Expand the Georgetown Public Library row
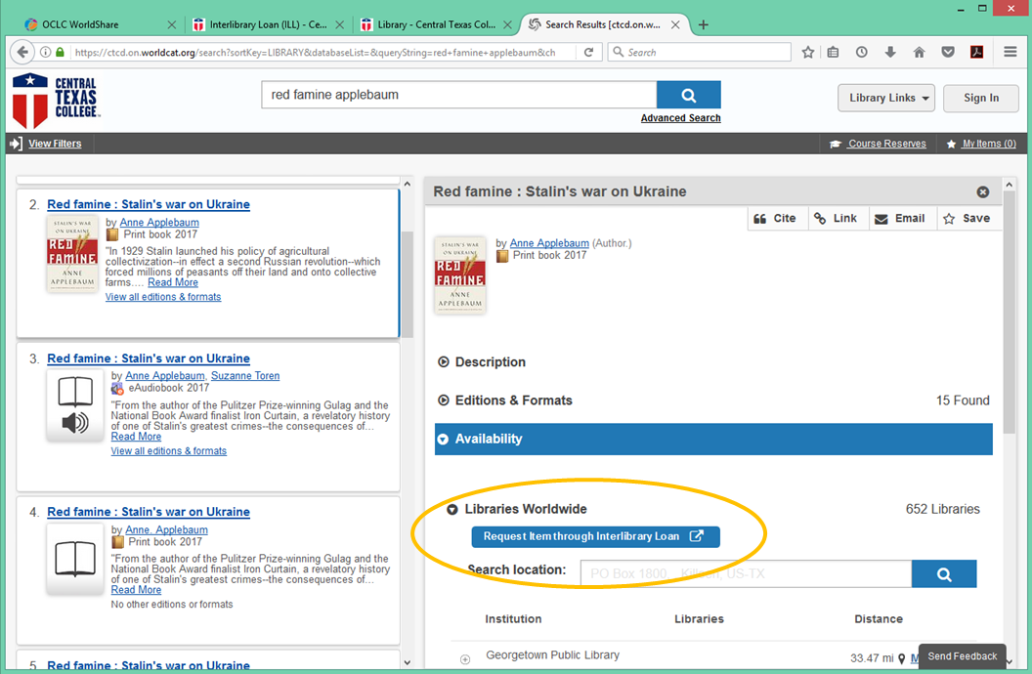The height and width of the screenshot is (674, 1032). [465, 659]
